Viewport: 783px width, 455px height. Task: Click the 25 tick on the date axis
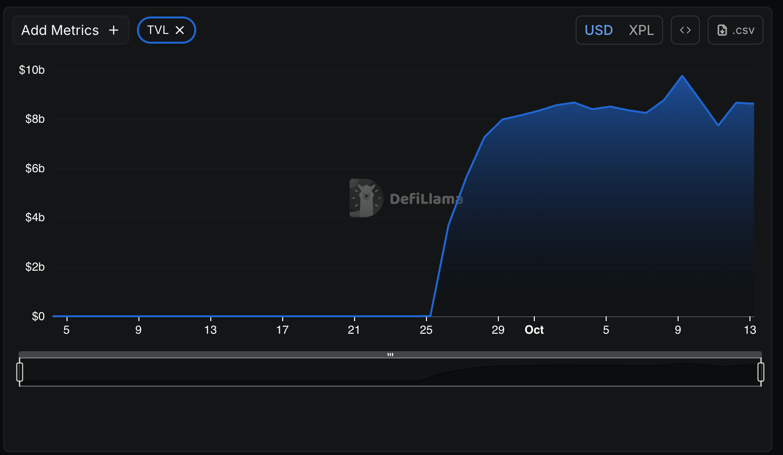(426, 330)
